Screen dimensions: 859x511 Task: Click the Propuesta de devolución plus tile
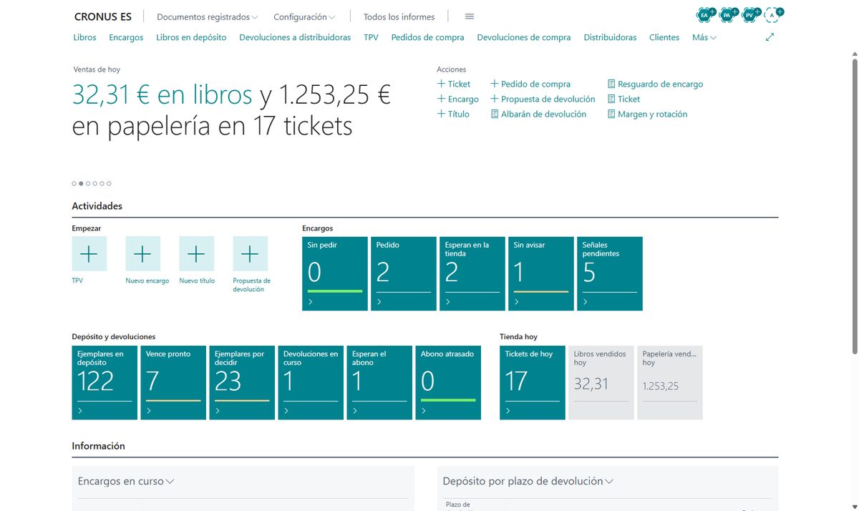click(x=251, y=253)
